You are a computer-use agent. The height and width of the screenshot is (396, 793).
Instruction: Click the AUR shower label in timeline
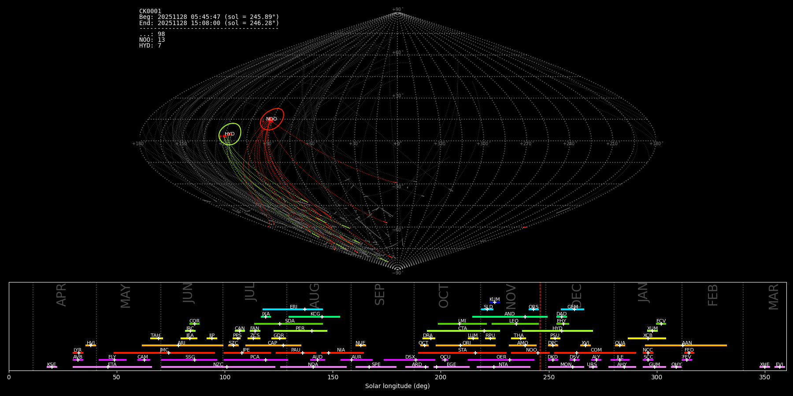[356, 357]
